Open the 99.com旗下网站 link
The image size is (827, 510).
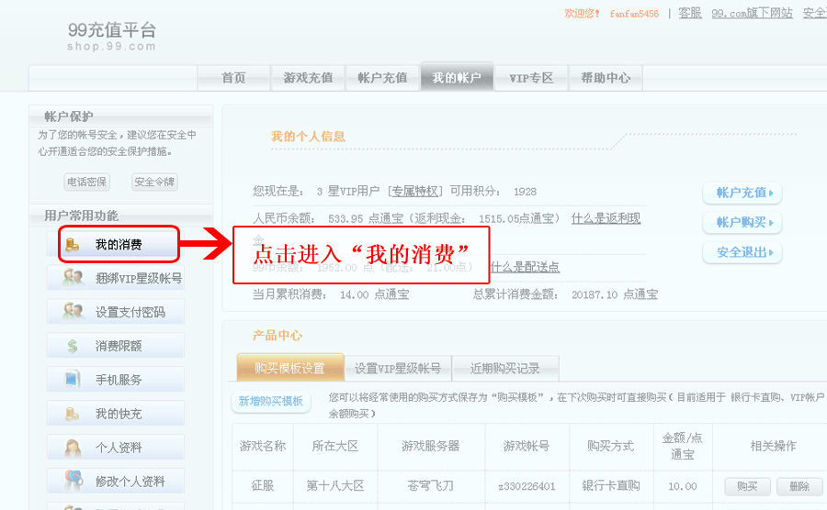pos(752,13)
